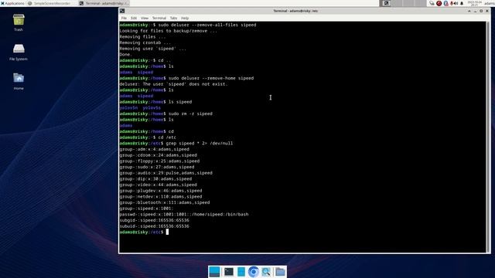Click the red recorder tray icon
Viewport: 495px width, 278px height.
[439, 3]
